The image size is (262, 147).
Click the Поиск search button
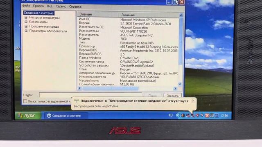152,96
